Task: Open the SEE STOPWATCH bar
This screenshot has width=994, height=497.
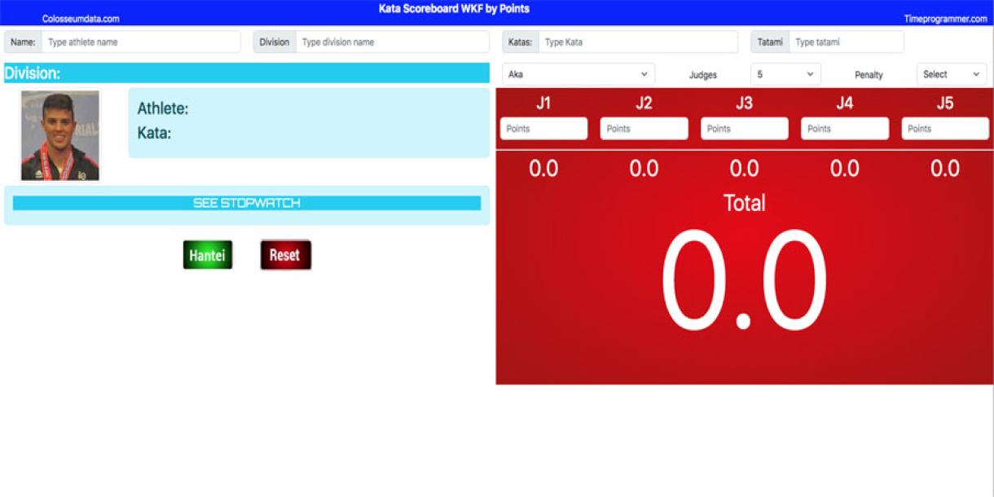Action: tap(246, 203)
